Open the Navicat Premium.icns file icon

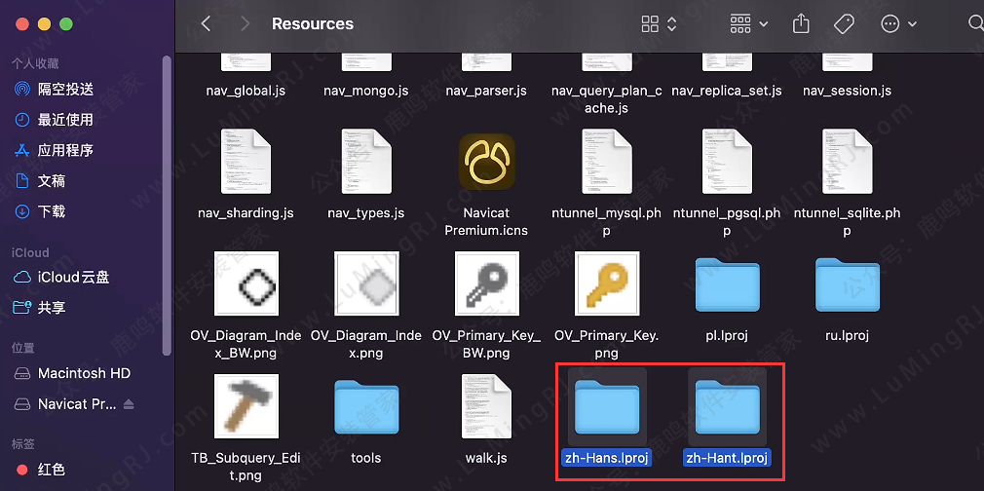pos(487,163)
